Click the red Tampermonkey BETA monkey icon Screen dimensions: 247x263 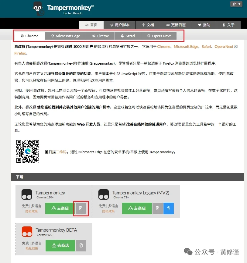(x=27, y=232)
